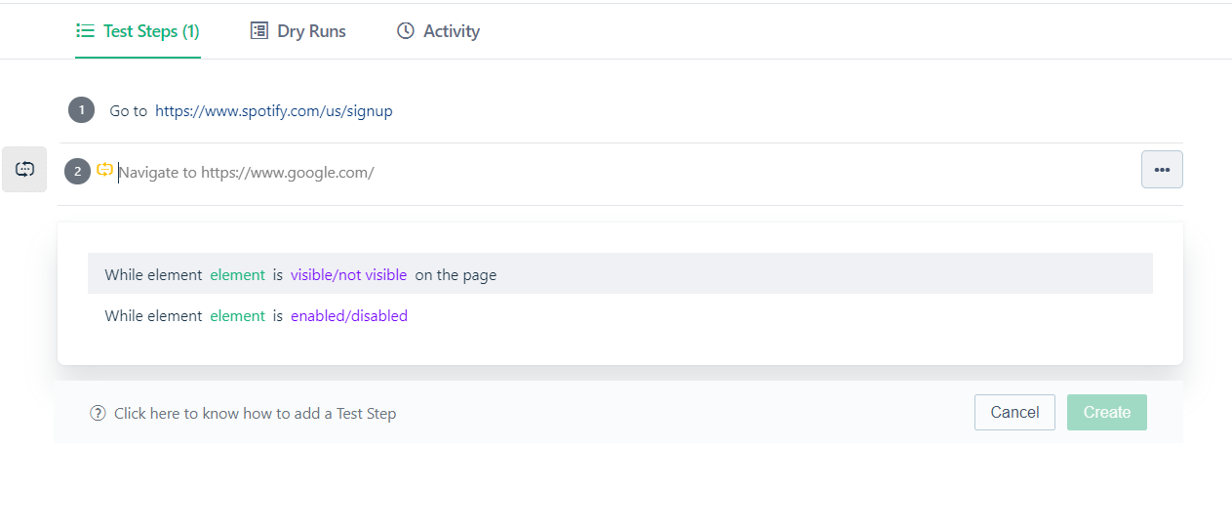1232x529 pixels.
Task: Click 'on the page' text in first suggestion
Action: [456, 275]
